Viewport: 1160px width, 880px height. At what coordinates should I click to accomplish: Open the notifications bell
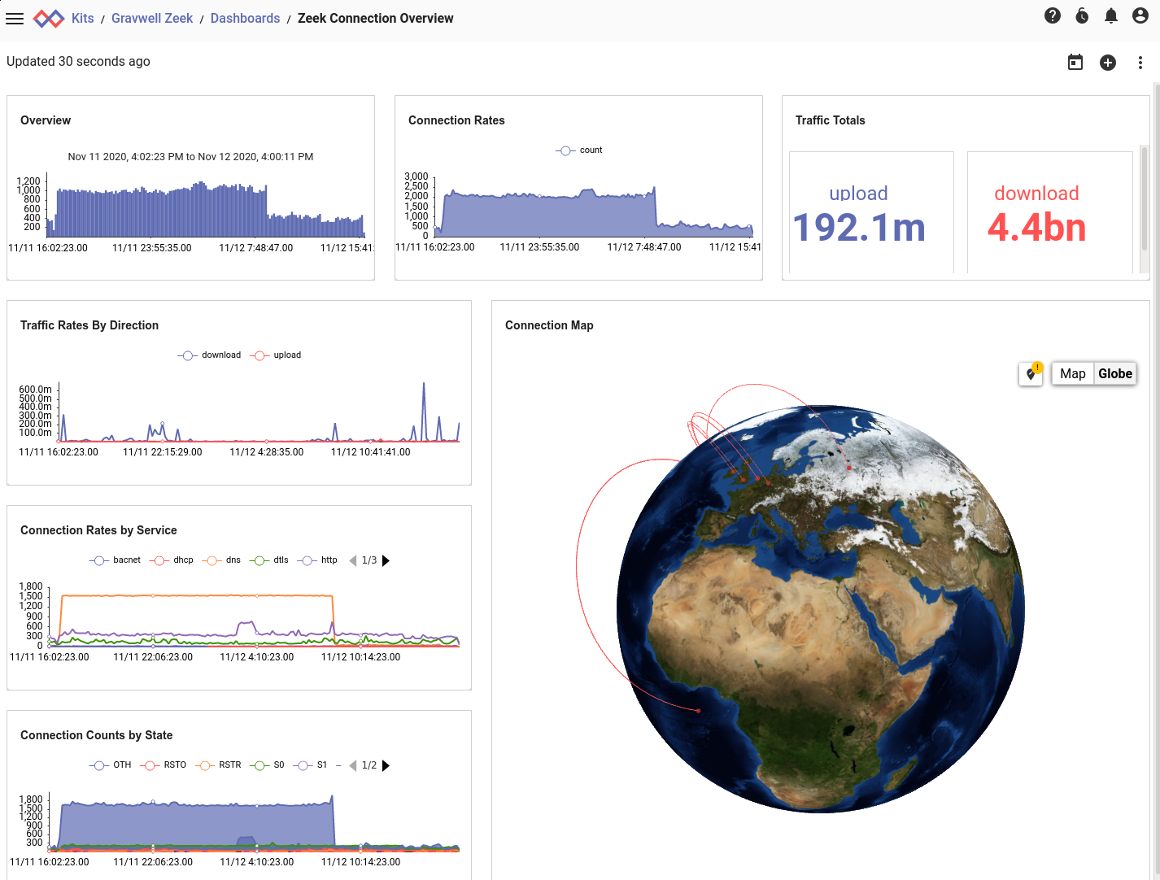tap(1111, 15)
